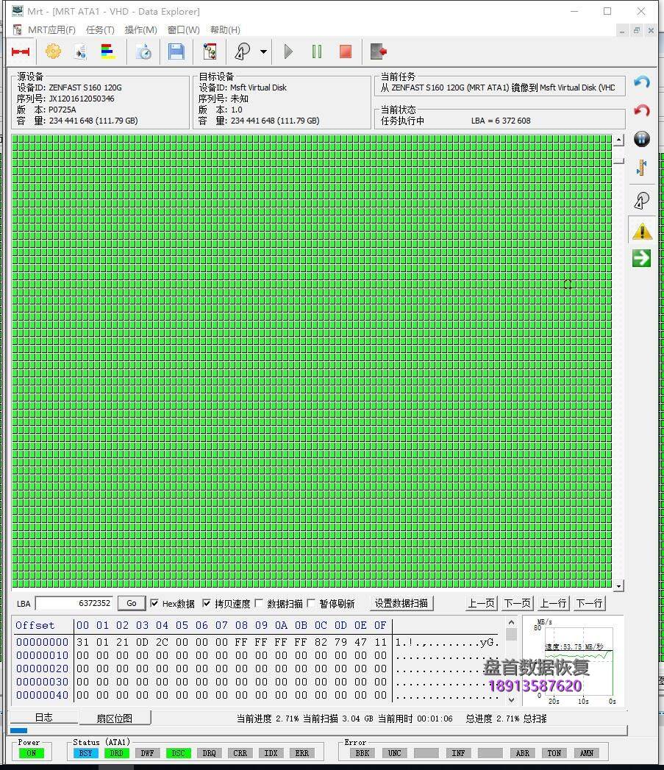The height and width of the screenshot is (770, 664).
Task: Expand the dropdown arrow beside the search tool
Action: coord(264,51)
